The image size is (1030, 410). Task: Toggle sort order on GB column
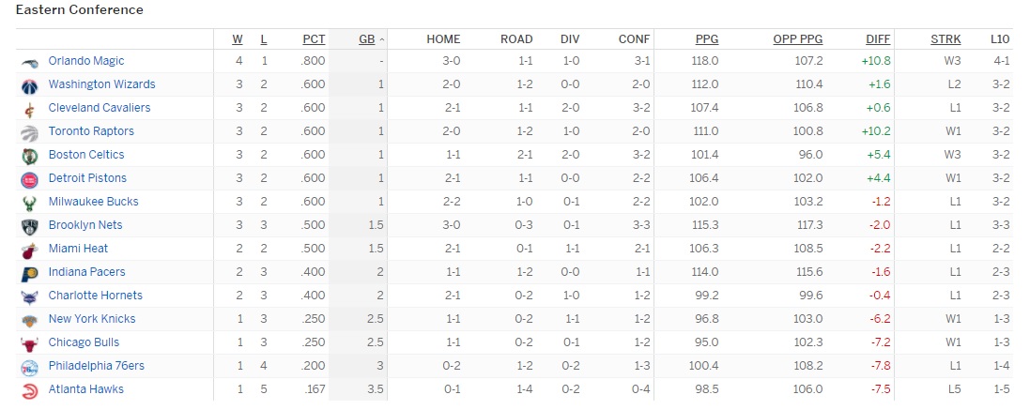click(x=366, y=39)
